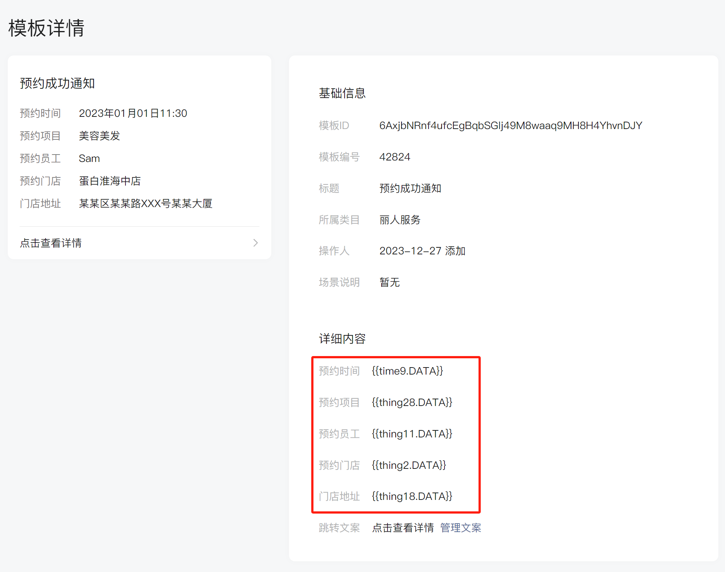Click the {{thing18.DATA}} field value
This screenshot has height=572, width=725.
coord(412,496)
